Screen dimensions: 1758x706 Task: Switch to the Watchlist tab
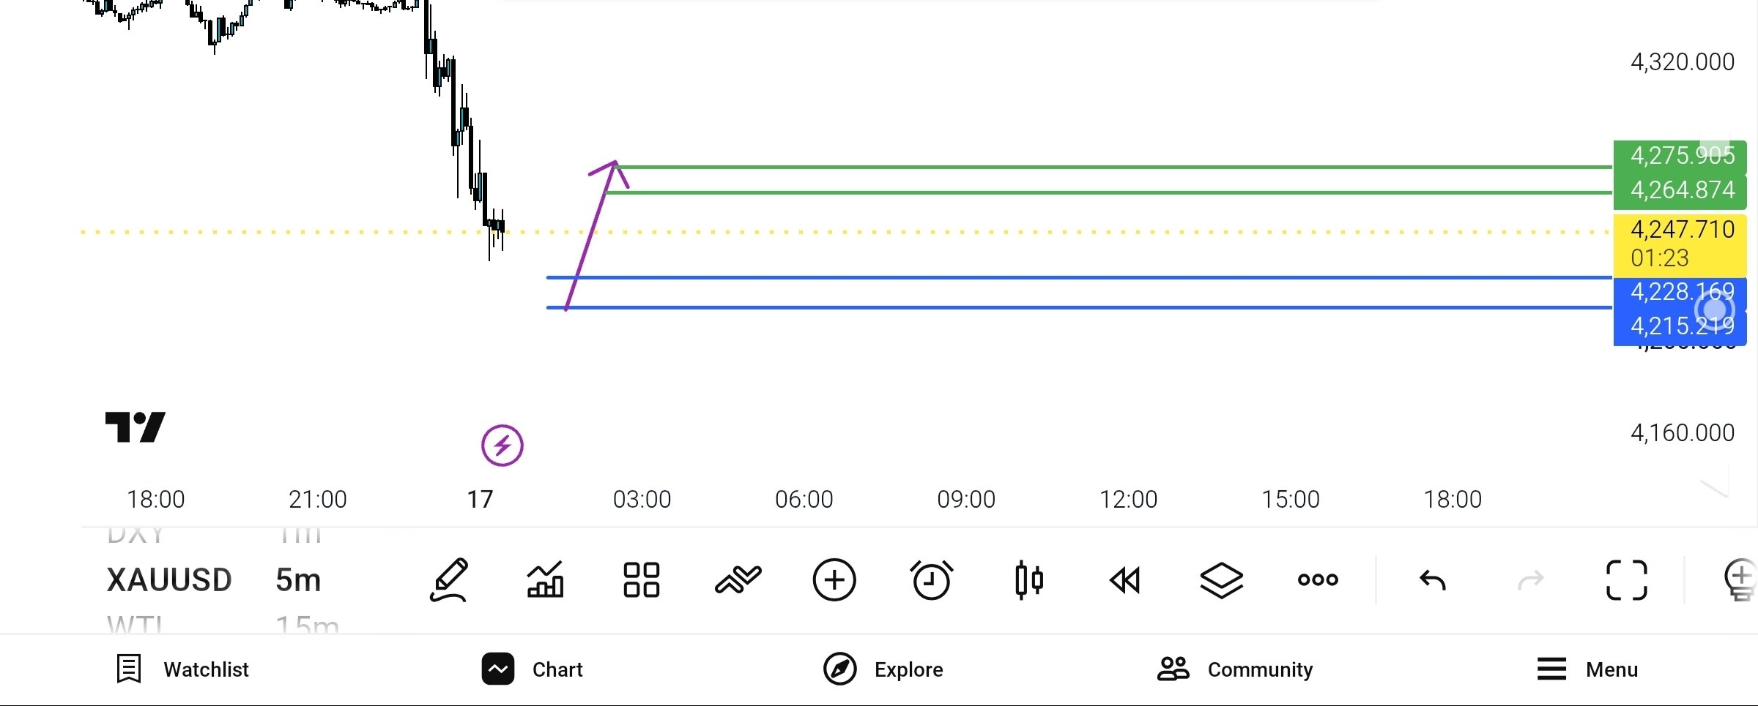[x=183, y=669]
